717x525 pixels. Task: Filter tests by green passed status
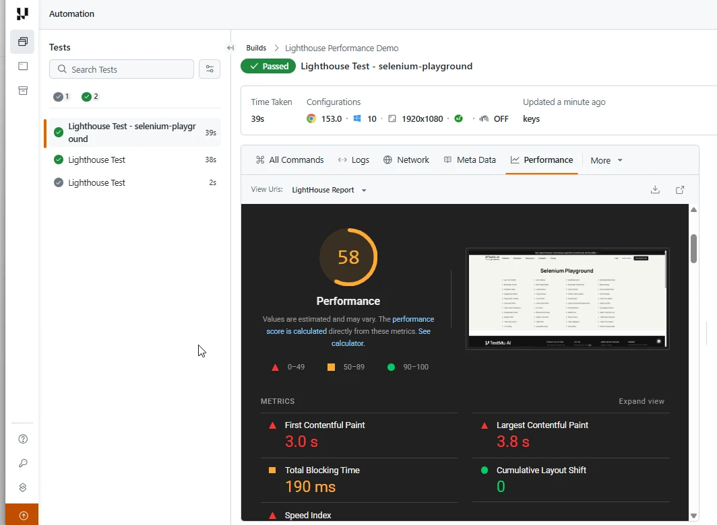(90, 96)
